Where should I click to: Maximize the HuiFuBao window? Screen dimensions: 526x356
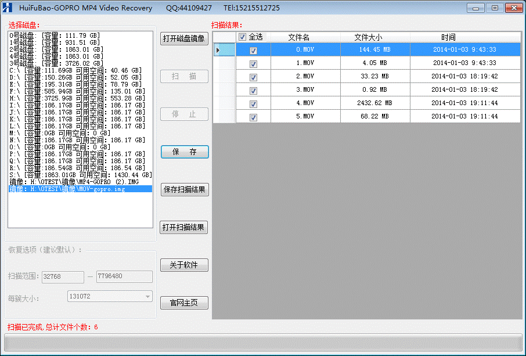pyautogui.click(x=495, y=8)
